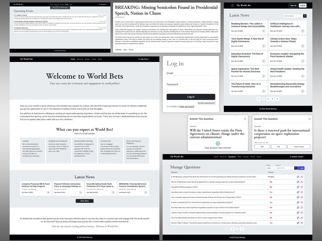The width and height of the screenshot is (322, 241).
Task: Open the Tech Giants Merge article arrow
Action: click(264, 46)
